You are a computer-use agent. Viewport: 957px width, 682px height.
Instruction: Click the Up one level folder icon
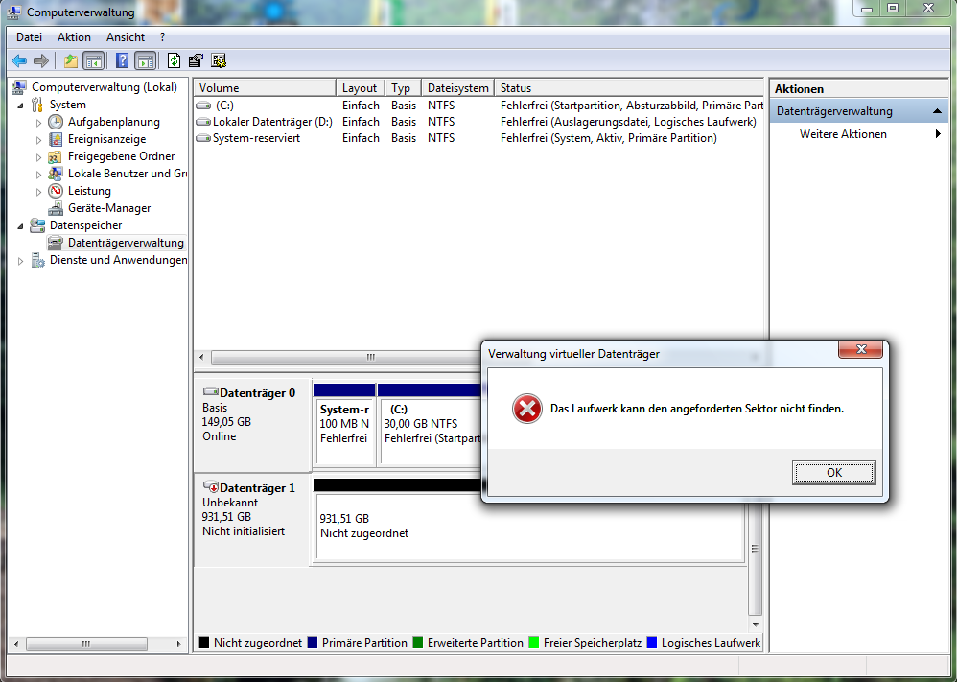click(x=70, y=60)
